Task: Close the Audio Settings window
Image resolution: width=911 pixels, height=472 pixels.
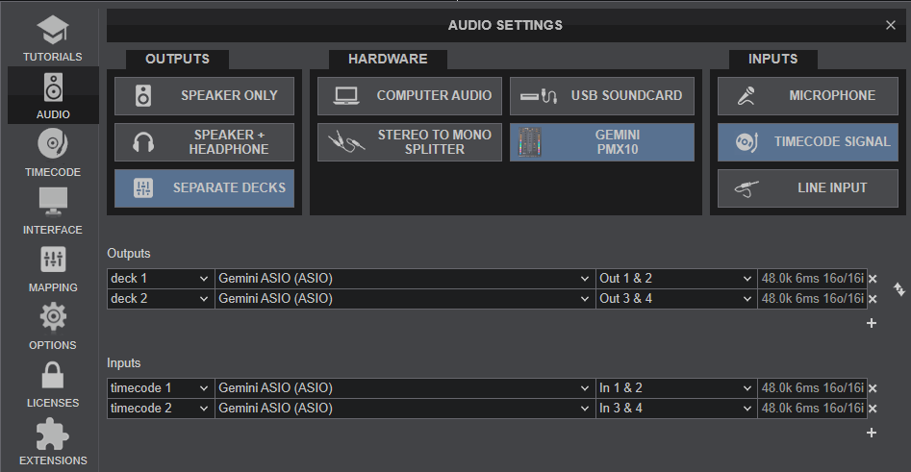Action: pyautogui.click(x=891, y=25)
